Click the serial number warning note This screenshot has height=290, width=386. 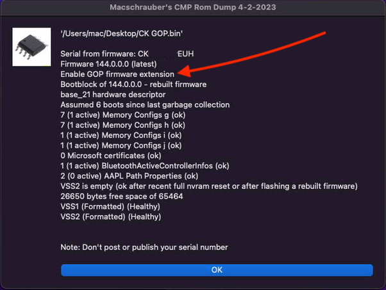(144, 247)
